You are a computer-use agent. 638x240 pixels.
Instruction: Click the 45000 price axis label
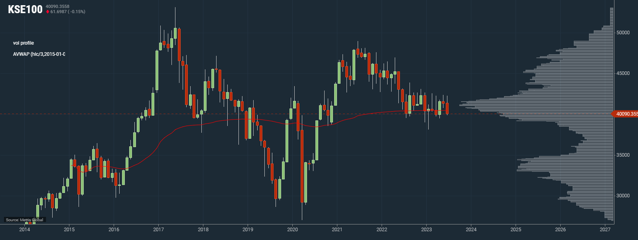(x=623, y=73)
